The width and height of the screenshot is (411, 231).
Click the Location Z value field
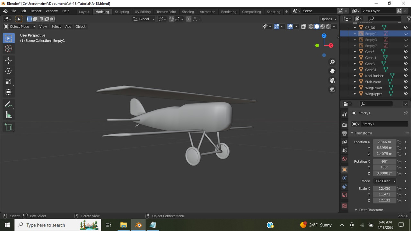click(x=384, y=154)
